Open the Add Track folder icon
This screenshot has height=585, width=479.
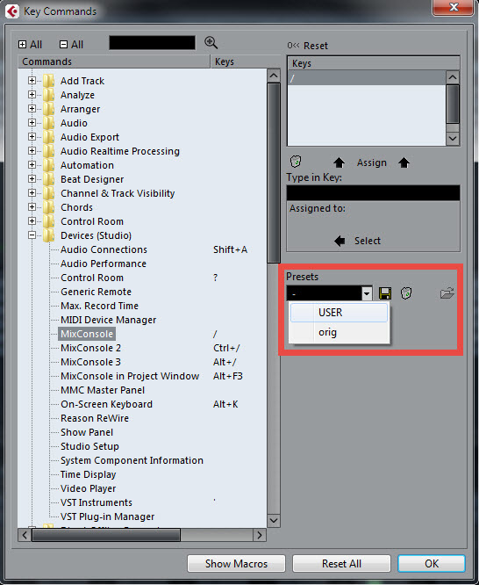[48, 81]
